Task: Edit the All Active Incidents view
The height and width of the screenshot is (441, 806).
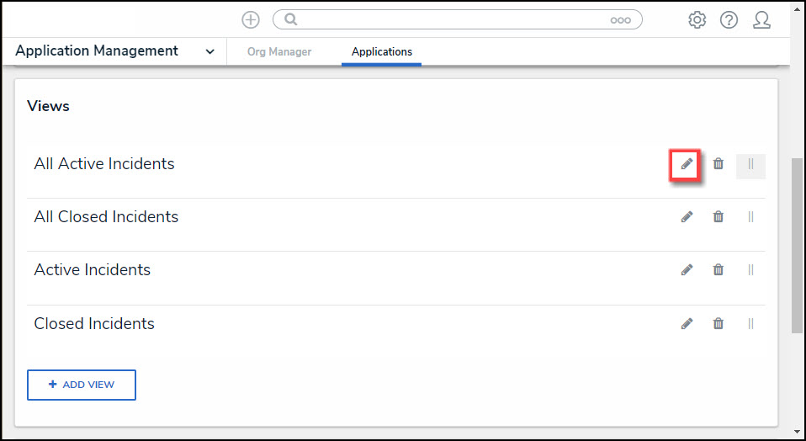Action: pyautogui.click(x=687, y=164)
